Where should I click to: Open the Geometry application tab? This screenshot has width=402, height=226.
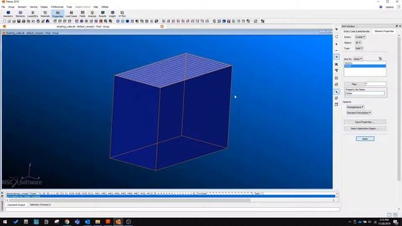coord(8,14)
